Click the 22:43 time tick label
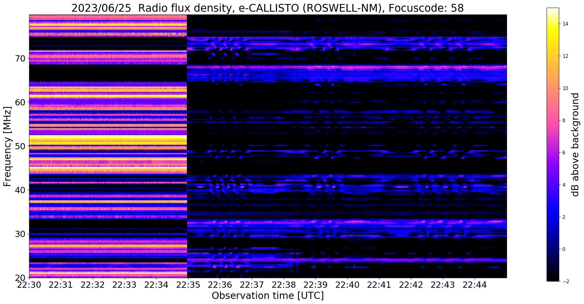 tap(443, 285)
